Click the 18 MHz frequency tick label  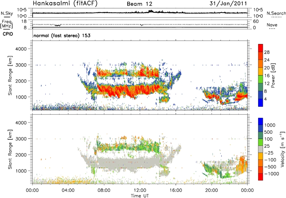pyautogui.click(x=24, y=21)
